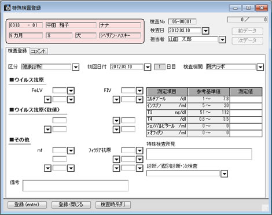Click the breed field シベリアン・ハスキー
Screen dimensions: 272x215
click(x=120, y=35)
